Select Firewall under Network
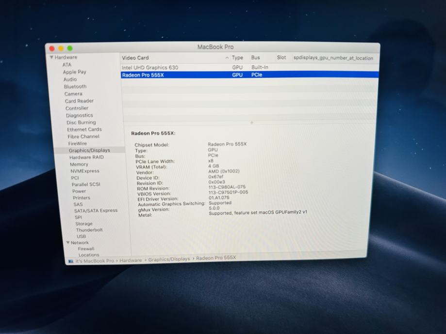The image size is (446, 334). 86,249
